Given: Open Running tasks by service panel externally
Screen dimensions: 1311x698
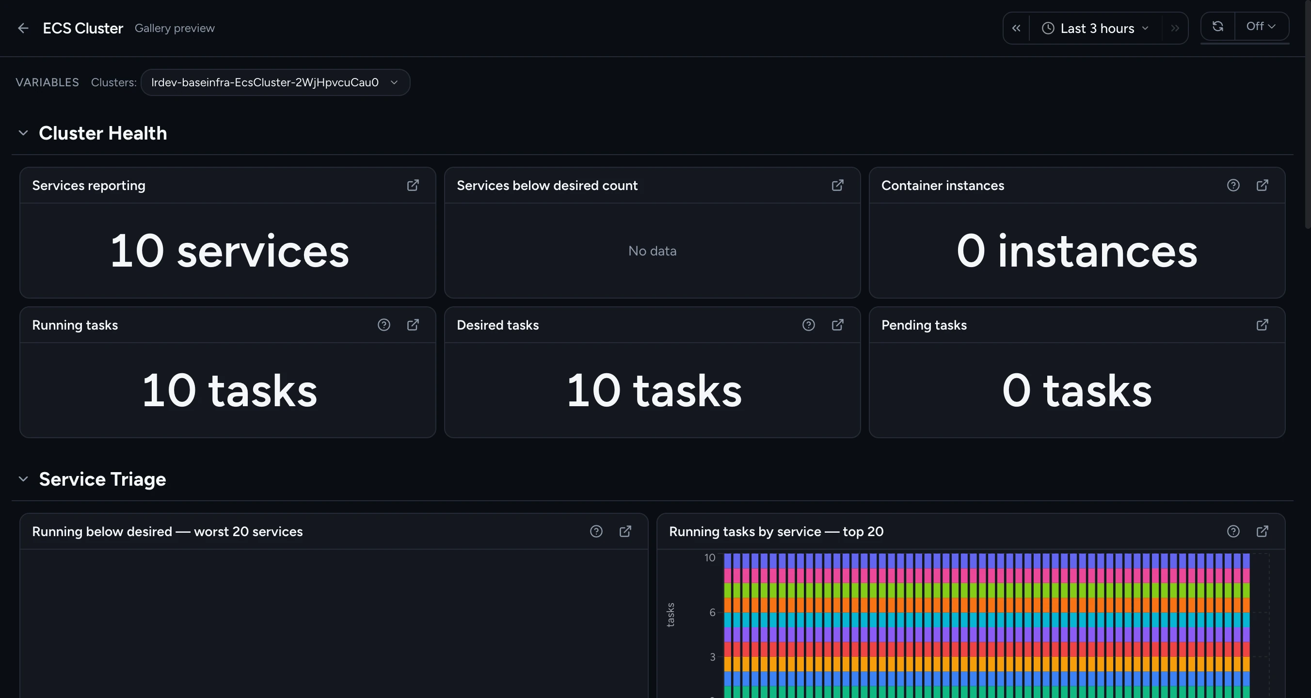Looking at the screenshot, I should point(1262,531).
